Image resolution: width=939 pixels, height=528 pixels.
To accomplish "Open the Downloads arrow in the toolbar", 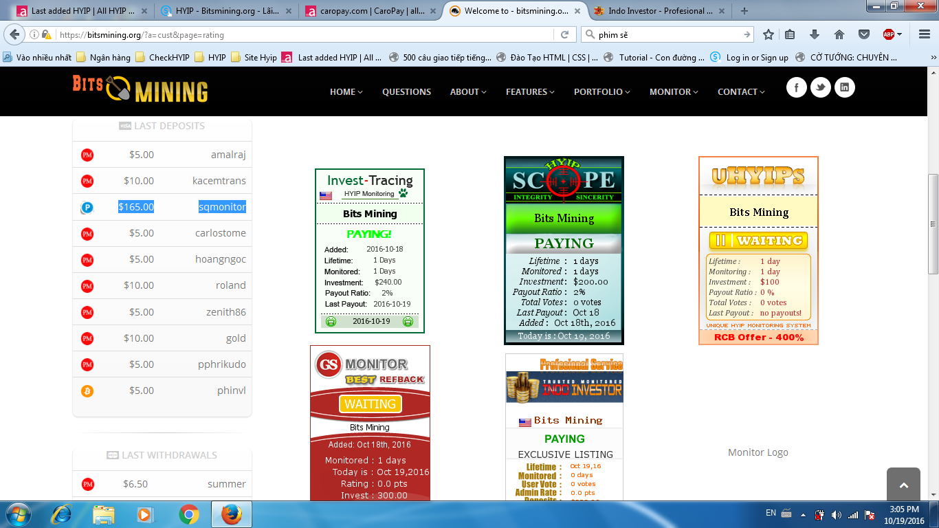I will click(x=815, y=34).
